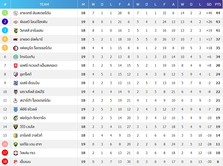Image resolution: width=223 pixels, height=166 pixels.
Task: Open the โกรนิงเก้น team name link
Action: point(27,57)
